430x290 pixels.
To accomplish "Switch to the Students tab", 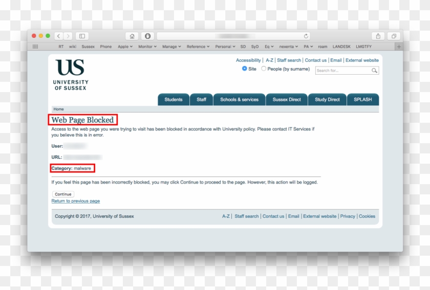I will tap(174, 99).
